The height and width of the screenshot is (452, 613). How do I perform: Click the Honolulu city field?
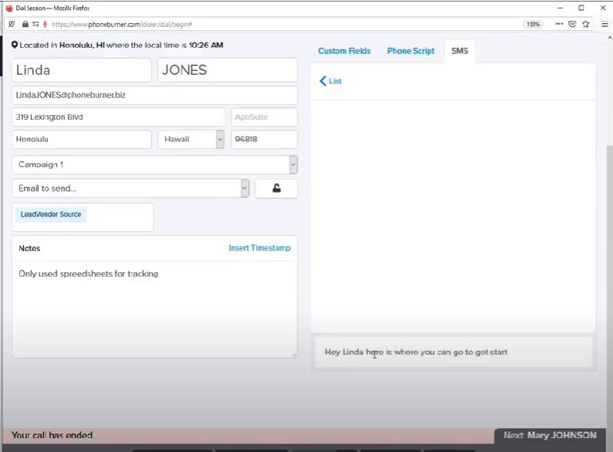(x=82, y=139)
